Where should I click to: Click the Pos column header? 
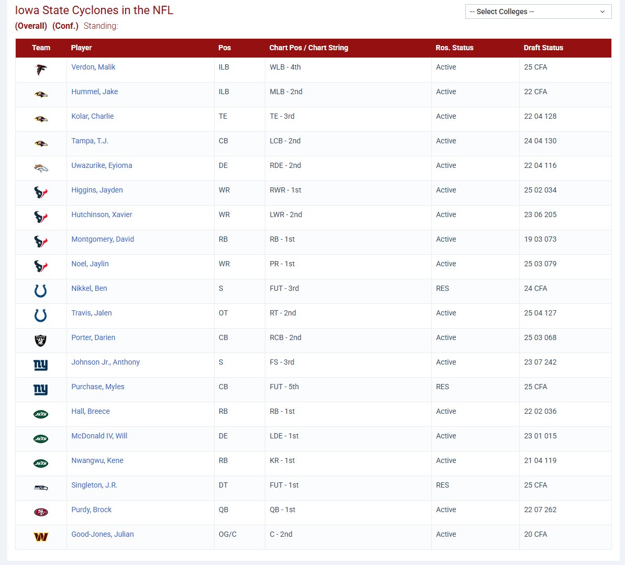225,48
